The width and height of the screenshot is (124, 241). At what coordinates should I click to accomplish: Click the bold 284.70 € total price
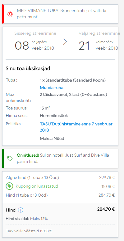(106, 209)
